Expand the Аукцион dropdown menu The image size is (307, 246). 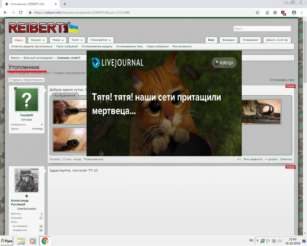pyautogui.click(x=38, y=40)
